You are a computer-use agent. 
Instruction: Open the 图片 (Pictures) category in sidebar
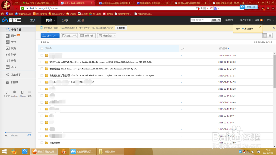13,36
